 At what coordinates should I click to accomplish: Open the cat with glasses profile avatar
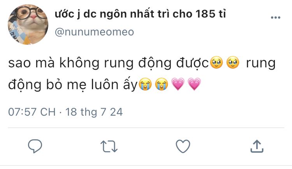(28, 25)
